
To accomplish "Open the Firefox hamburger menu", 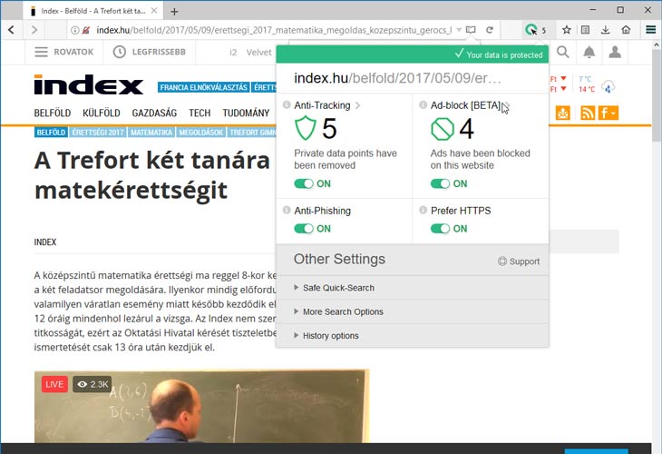I will click(650, 30).
